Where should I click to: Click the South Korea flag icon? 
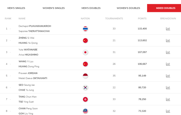(85, 88)
